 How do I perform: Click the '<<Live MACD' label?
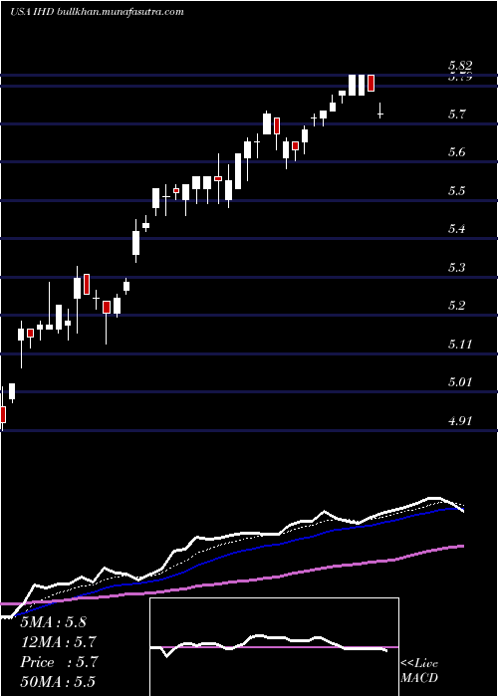pos(419,671)
